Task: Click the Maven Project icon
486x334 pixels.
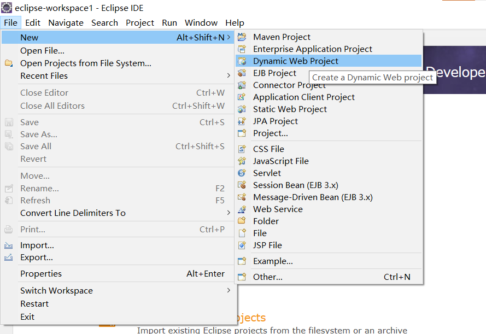Action: pos(242,37)
